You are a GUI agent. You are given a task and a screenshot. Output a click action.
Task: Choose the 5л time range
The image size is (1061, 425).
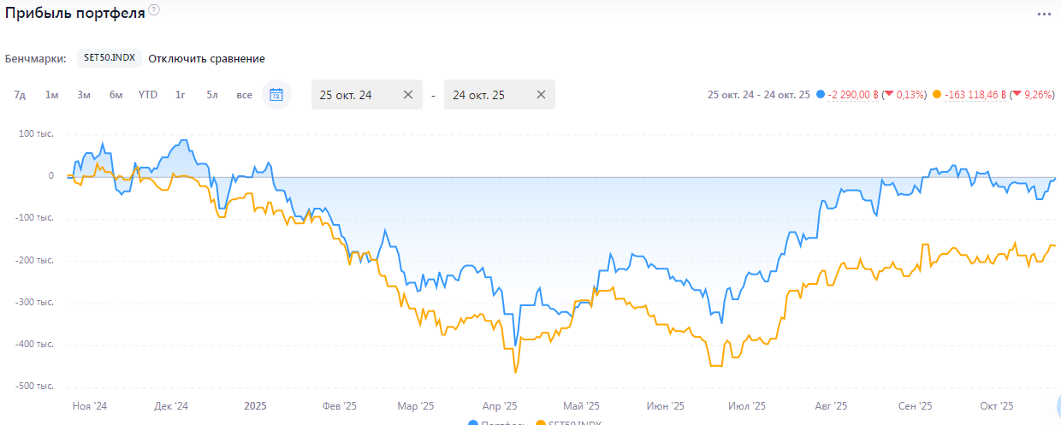click(x=212, y=95)
